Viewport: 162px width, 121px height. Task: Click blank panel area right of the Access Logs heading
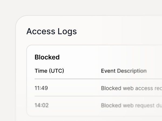tap(119, 31)
